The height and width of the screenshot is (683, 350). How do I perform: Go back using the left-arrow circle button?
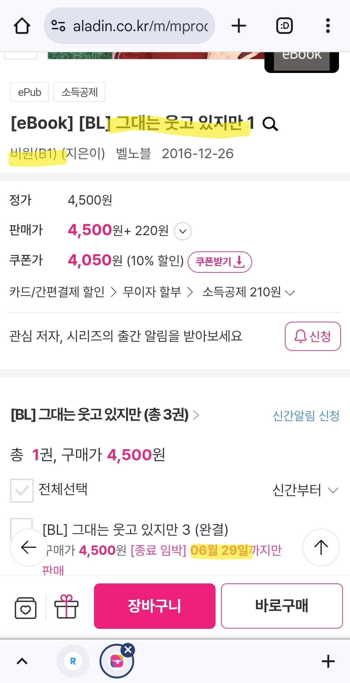click(x=29, y=547)
